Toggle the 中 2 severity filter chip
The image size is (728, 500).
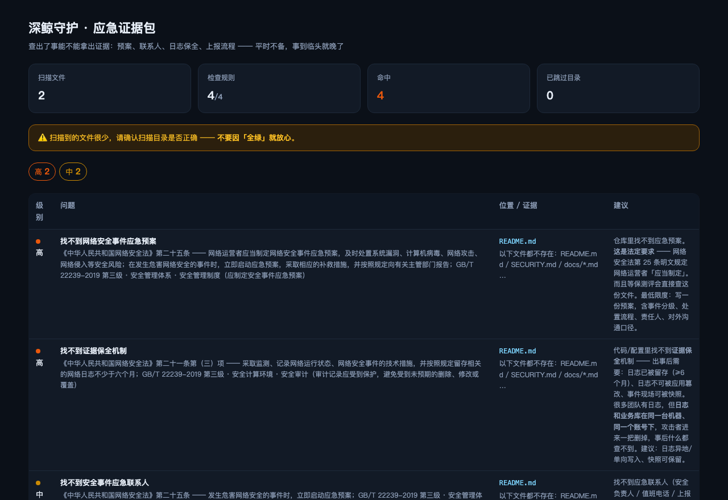coord(73,172)
